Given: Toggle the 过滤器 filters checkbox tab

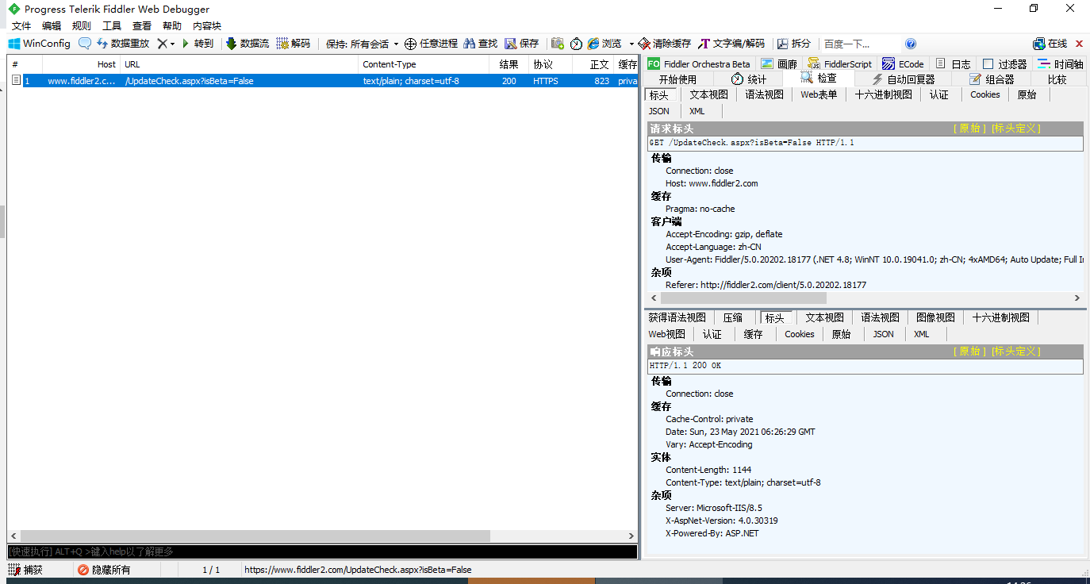Looking at the screenshot, I should coord(1004,63).
